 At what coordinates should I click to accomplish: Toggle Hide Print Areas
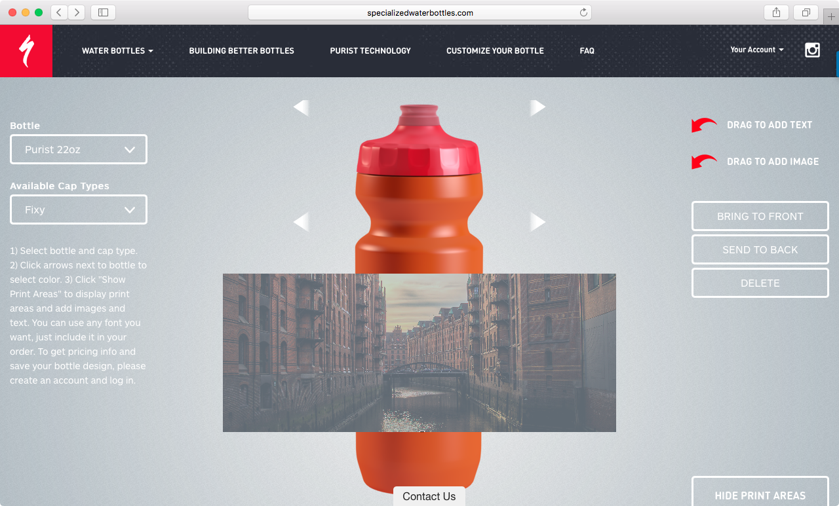tap(760, 492)
